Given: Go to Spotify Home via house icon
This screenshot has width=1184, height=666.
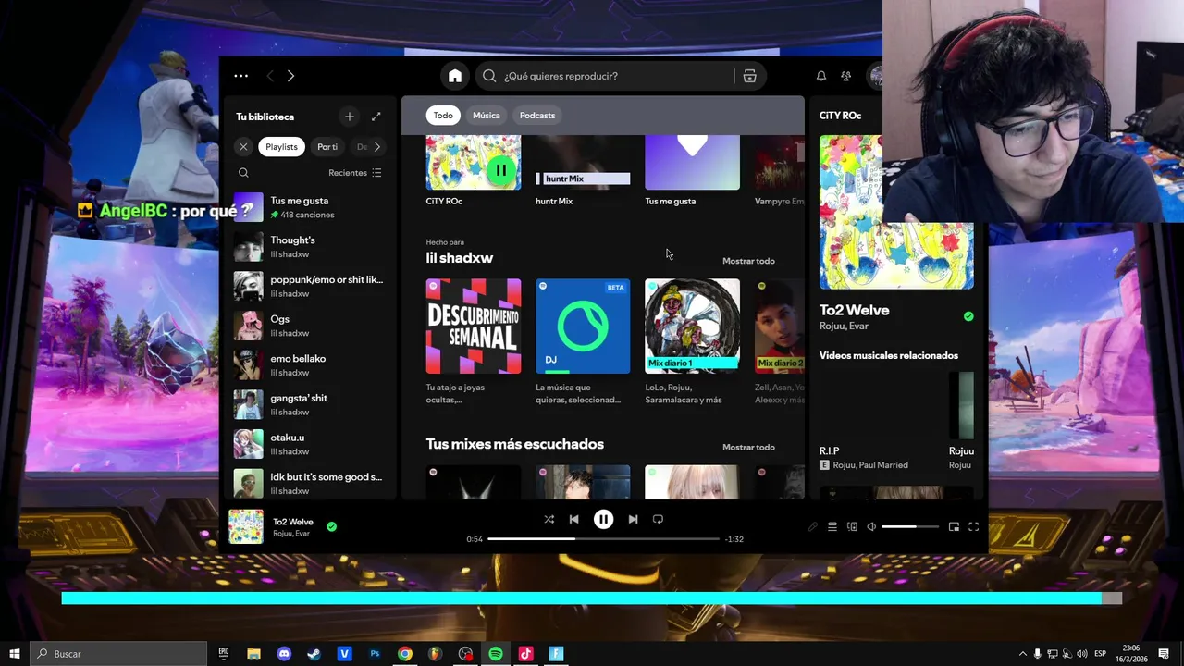Looking at the screenshot, I should coord(454,76).
